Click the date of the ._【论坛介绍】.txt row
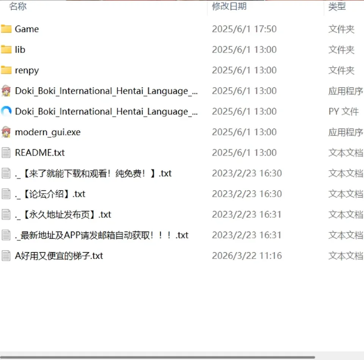This screenshot has width=364, height=360. point(247,194)
